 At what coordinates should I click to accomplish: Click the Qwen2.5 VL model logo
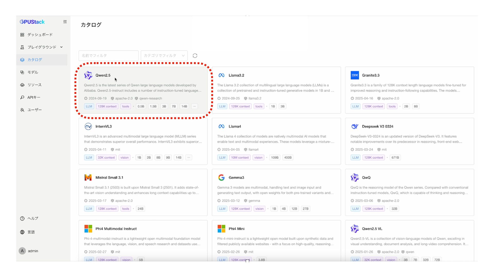click(x=355, y=229)
